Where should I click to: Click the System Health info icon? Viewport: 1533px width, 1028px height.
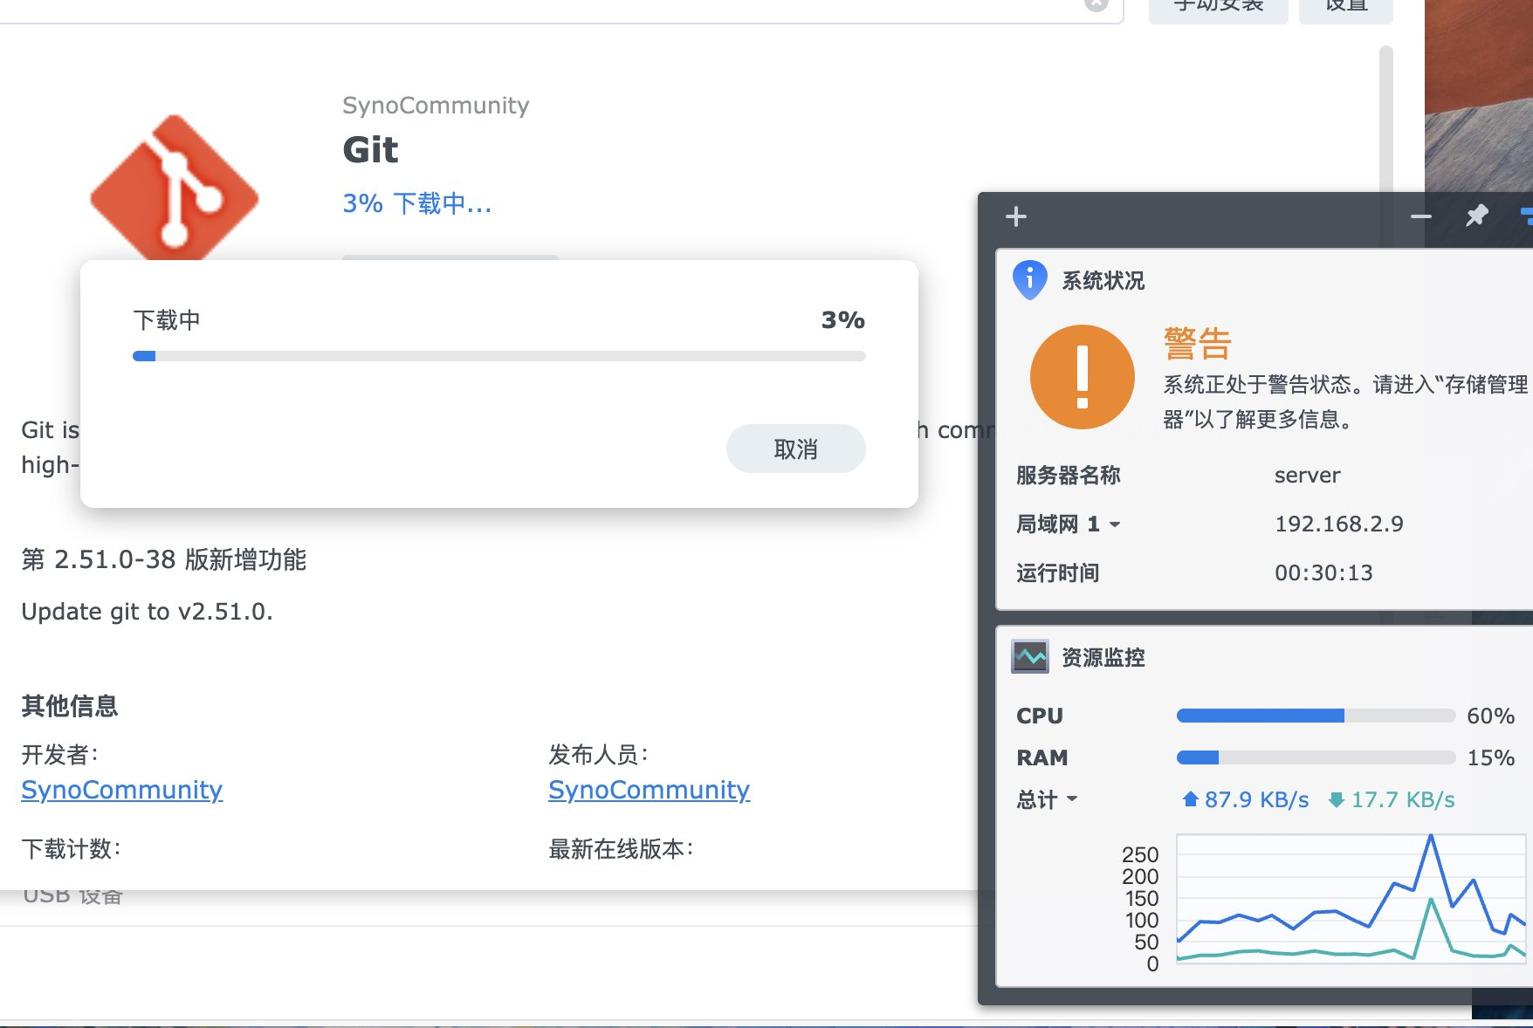point(1029,280)
